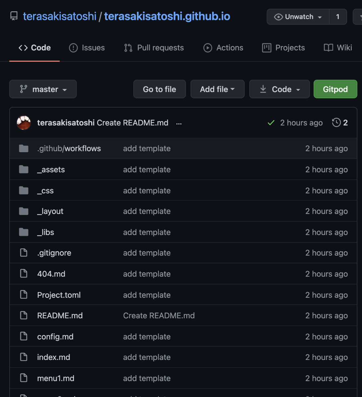Click 2 hours ago in config.md row
Viewport: 362px width, 397px height.
[327, 337]
